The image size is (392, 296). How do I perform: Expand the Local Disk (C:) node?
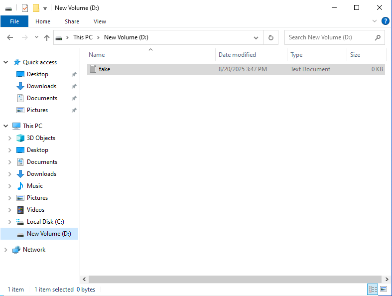coord(10,222)
